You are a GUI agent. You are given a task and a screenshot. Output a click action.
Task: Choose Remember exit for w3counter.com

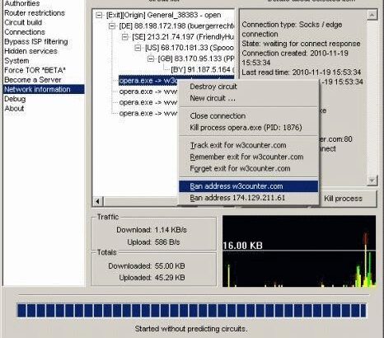tap(246, 157)
